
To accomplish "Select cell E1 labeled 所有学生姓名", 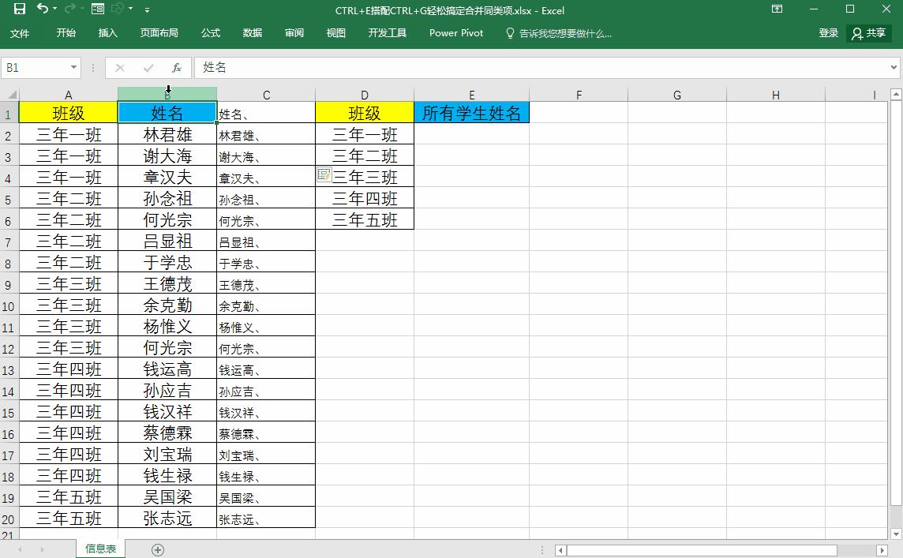I will 471,112.
